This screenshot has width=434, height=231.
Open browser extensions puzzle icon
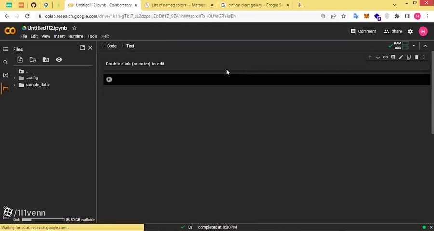(397, 16)
